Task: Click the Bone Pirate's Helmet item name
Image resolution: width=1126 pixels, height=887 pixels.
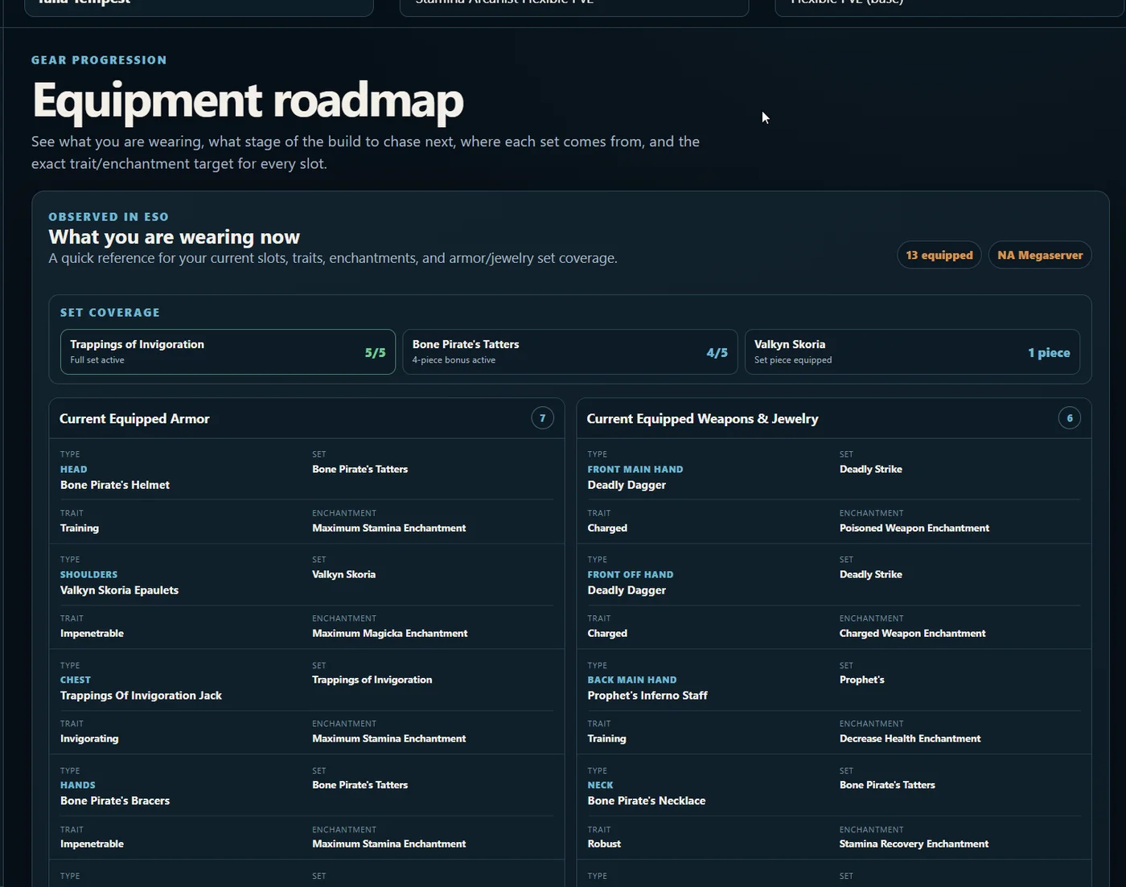Action: [115, 485]
